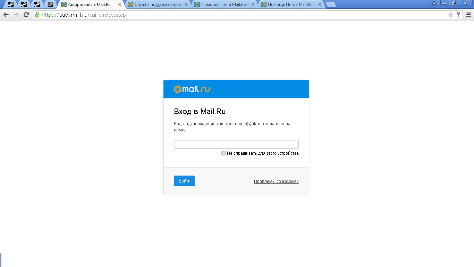Click the blue Войти button
474x267 pixels.
pos(184,181)
